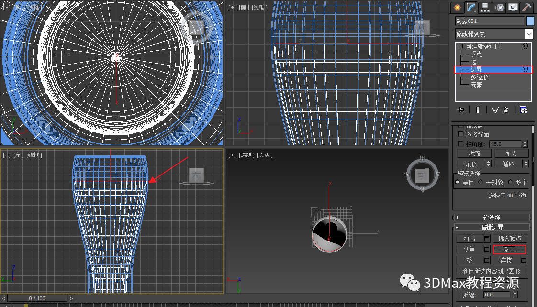Select the 元素 sub-object level
The image size is (537, 307).
(476, 85)
